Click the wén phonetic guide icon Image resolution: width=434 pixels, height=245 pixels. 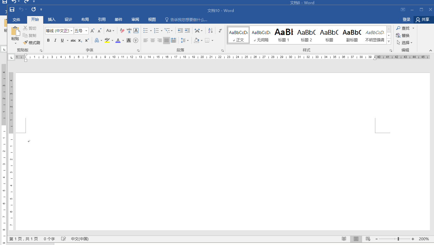[x=129, y=31]
